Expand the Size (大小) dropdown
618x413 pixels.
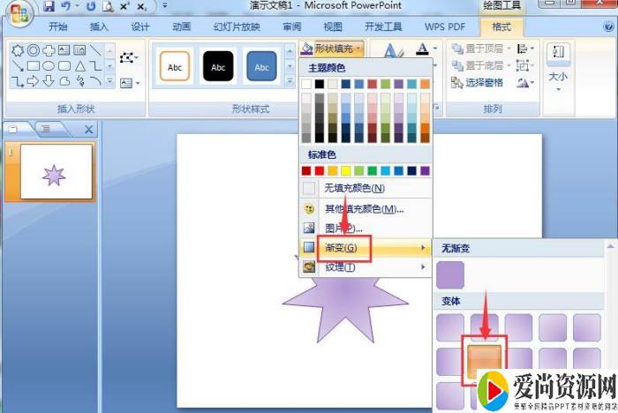(x=558, y=89)
